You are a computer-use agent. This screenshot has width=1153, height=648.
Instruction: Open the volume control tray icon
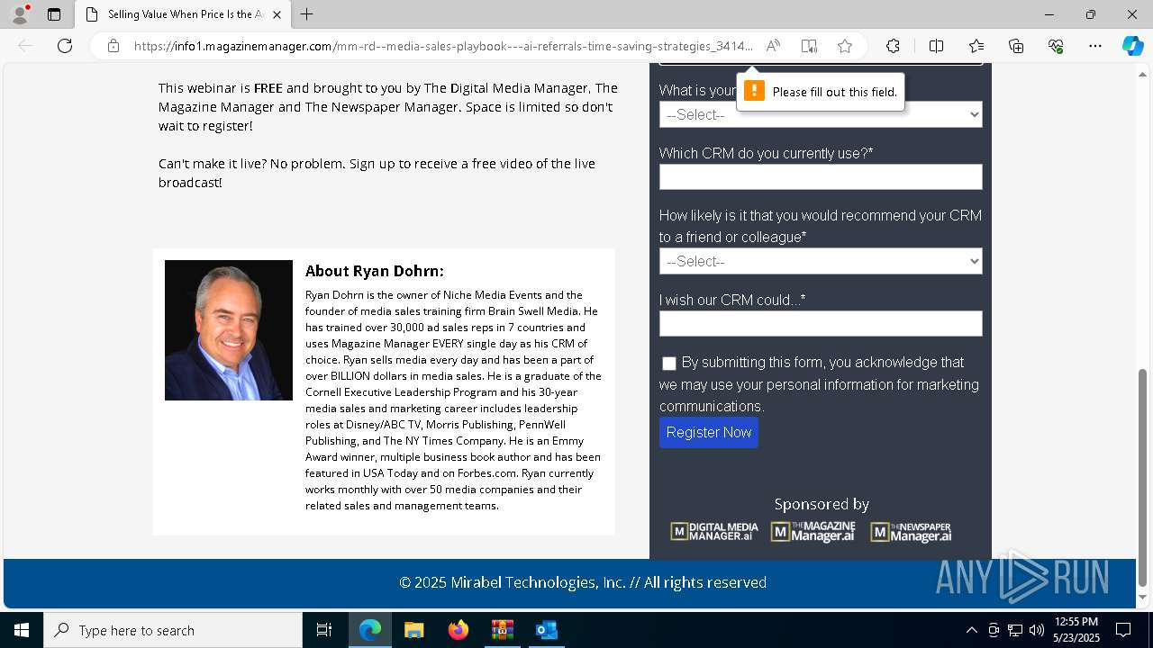[x=1037, y=630]
